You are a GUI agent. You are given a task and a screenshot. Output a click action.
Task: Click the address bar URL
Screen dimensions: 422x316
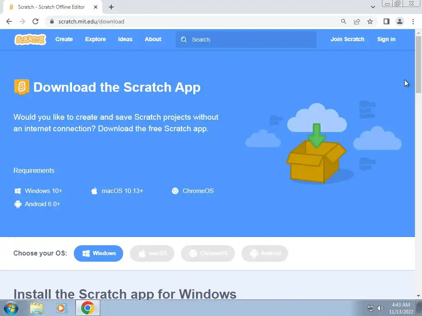pyautogui.click(x=91, y=21)
